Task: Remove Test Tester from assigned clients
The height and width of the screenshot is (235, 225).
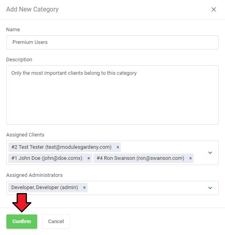Action: (x=118, y=147)
